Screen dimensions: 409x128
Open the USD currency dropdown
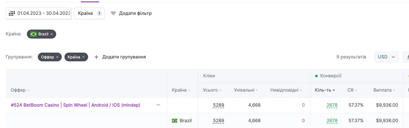click(x=386, y=57)
